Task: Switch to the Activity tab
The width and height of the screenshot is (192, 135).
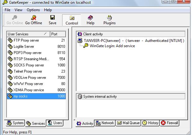Action: point(85,124)
